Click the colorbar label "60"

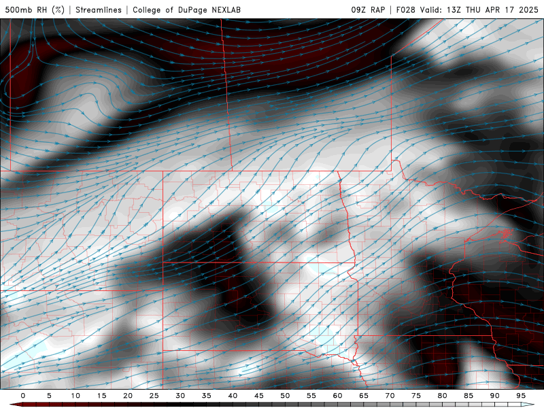tap(337, 396)
